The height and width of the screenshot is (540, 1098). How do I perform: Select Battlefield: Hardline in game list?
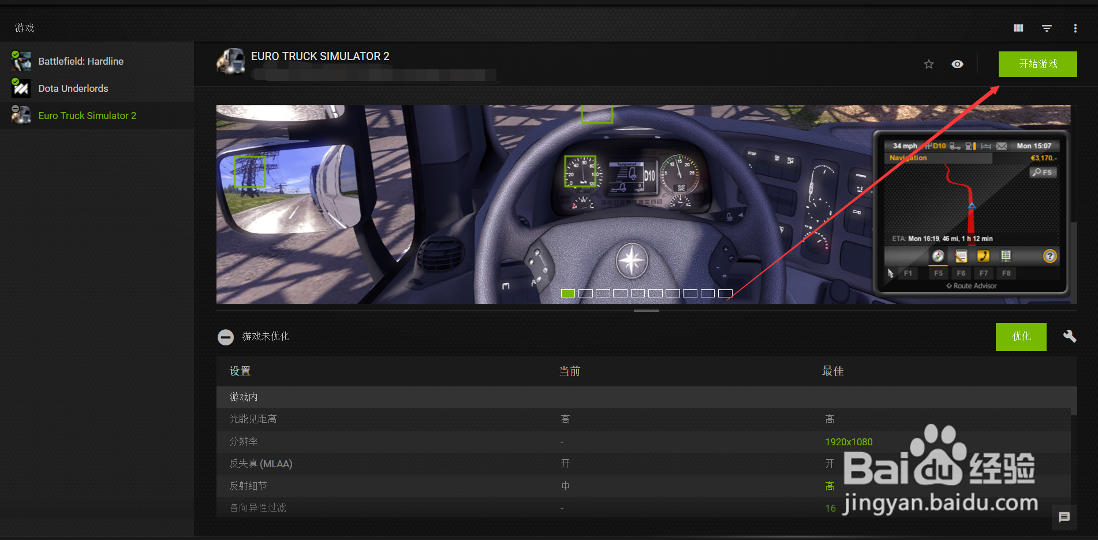(97, 61)
